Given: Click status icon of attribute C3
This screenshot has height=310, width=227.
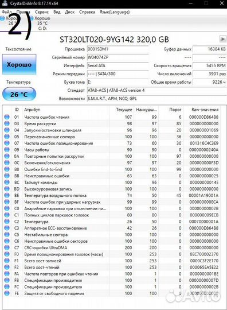Looking at the screenshot, I should pyautogui.click(x=7, y=228).
